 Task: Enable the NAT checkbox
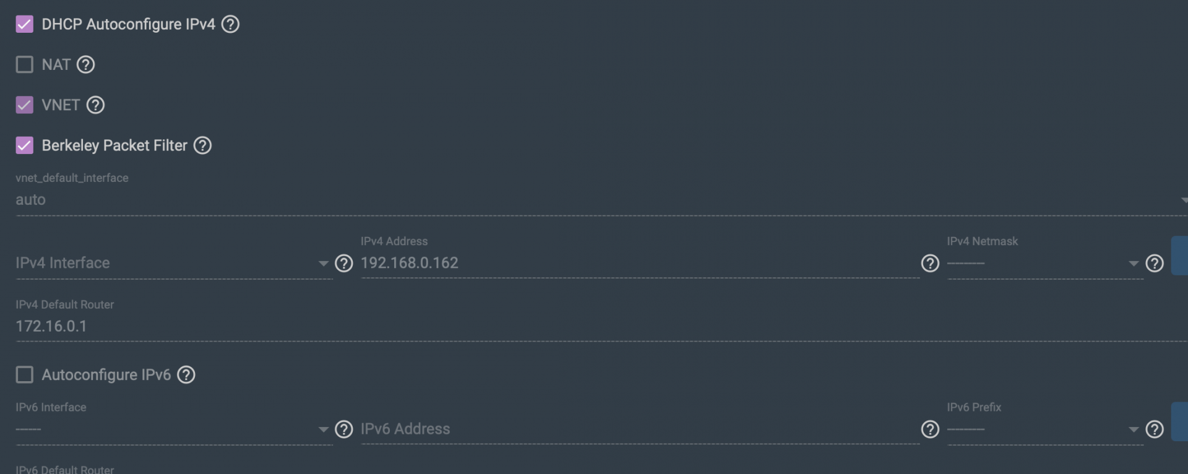coord(24,64)
